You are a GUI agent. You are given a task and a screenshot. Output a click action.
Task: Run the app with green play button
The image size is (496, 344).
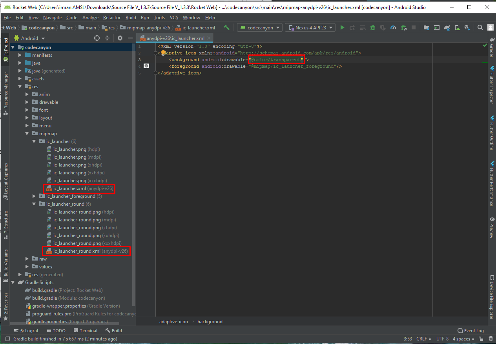point(343,27)
